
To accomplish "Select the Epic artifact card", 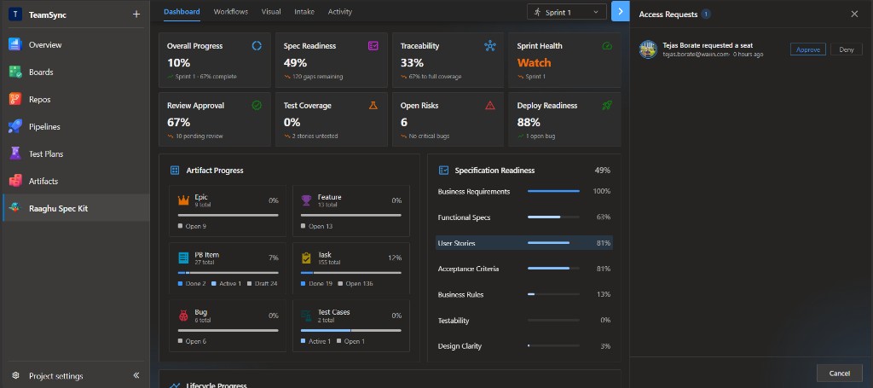I will click(228, 211).
